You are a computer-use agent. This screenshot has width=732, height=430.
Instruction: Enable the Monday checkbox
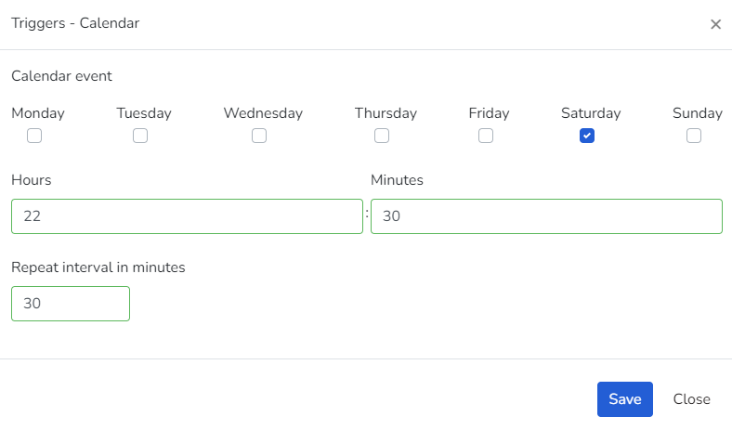point(34,136)
